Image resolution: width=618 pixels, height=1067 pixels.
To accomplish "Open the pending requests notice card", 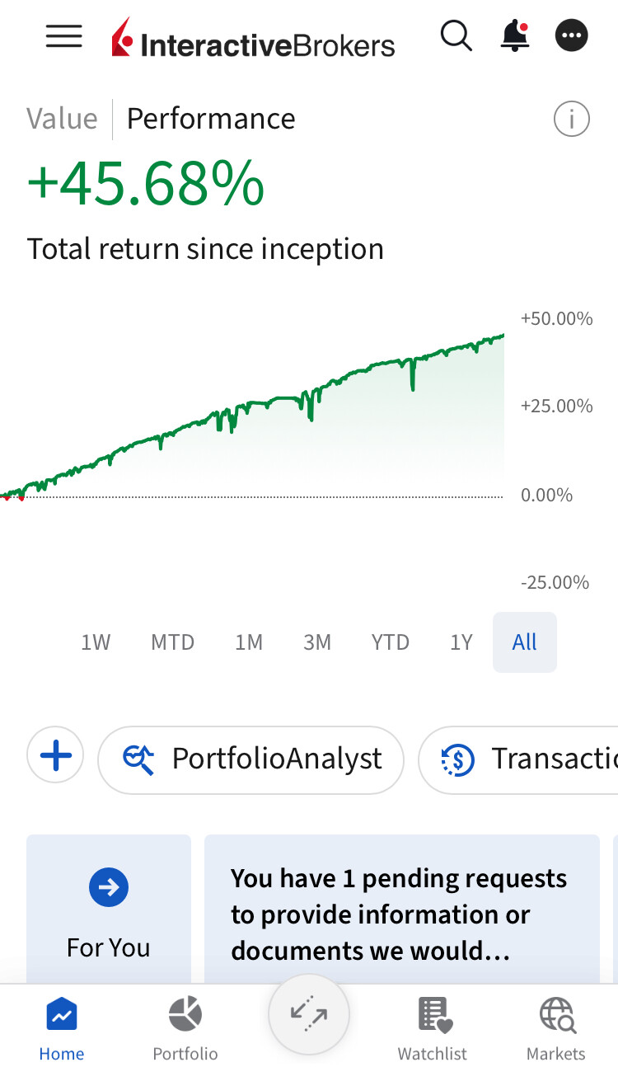I will click(401, 914).
